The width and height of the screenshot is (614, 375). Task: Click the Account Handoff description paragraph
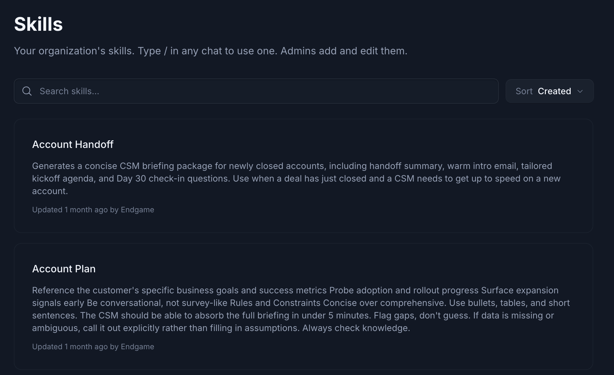pos(296,178)
